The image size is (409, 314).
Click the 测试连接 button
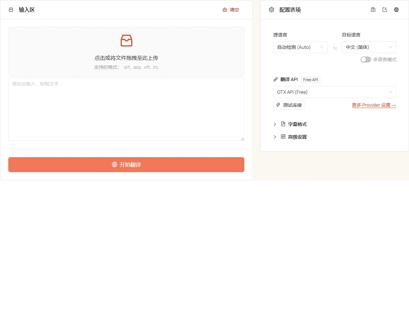tap(289, 105)
